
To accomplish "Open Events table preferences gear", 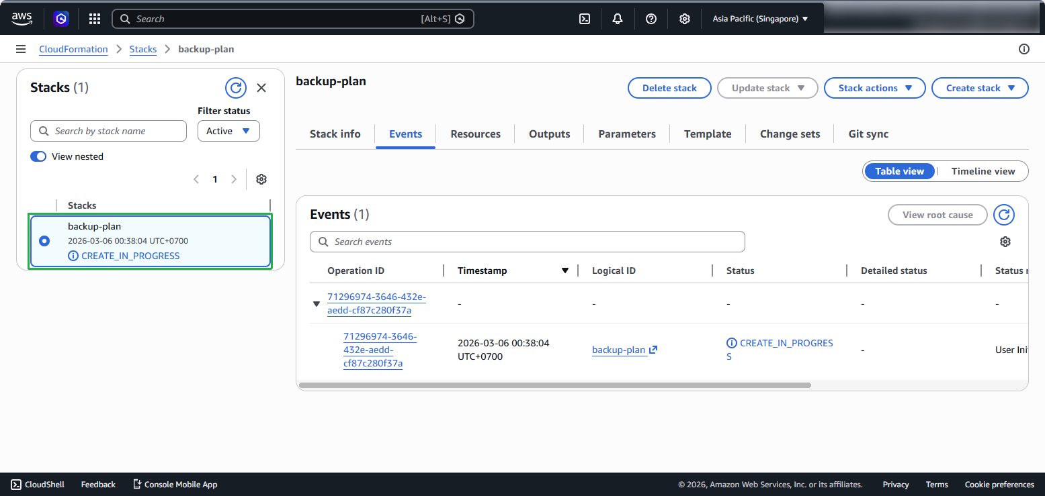I will (x=1005, y=242).
